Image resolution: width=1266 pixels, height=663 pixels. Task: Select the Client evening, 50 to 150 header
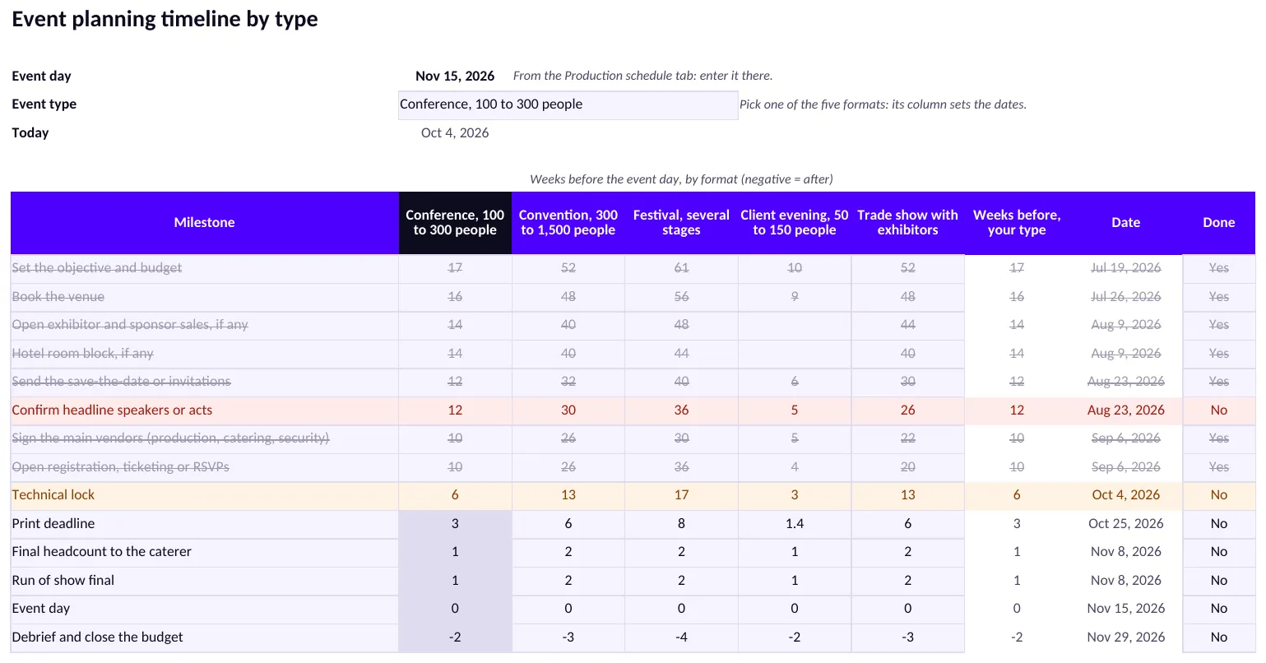[795, 223]
